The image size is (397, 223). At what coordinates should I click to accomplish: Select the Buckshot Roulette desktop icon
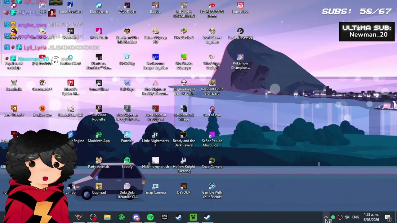(x=99, y=113)
